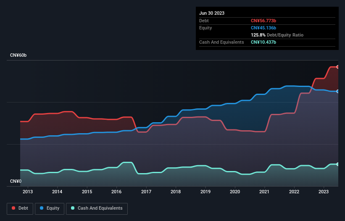This screenshot has height=221, width=345.
Task: Click the 2020 x-axis label
Action: click(235, 192)
